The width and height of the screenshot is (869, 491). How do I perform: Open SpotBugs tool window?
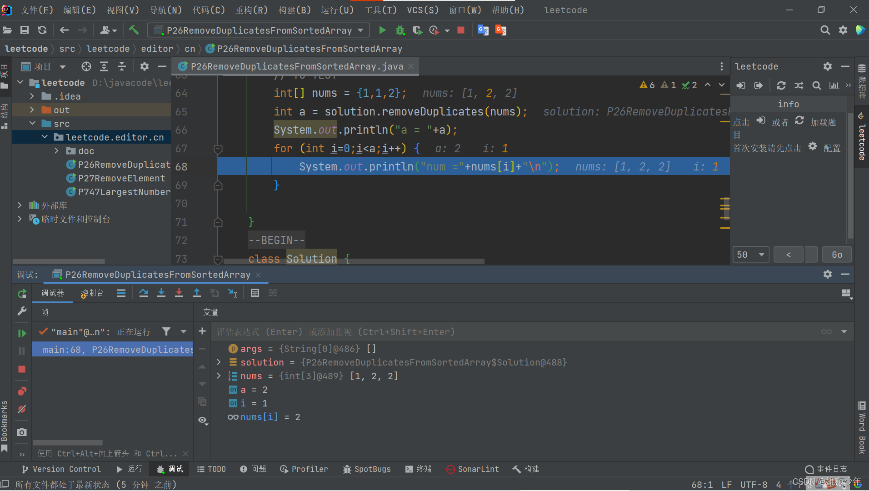(367, 469)
